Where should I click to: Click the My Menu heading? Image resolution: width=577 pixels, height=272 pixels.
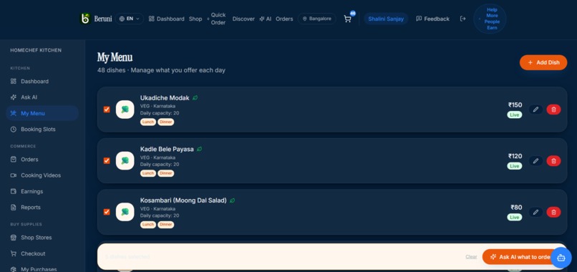coord(115,57)
